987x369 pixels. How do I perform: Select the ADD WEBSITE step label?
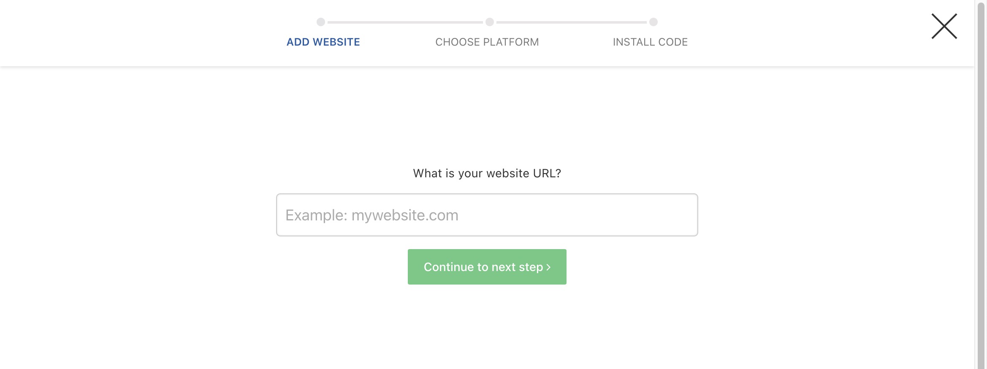coord(323,42)
